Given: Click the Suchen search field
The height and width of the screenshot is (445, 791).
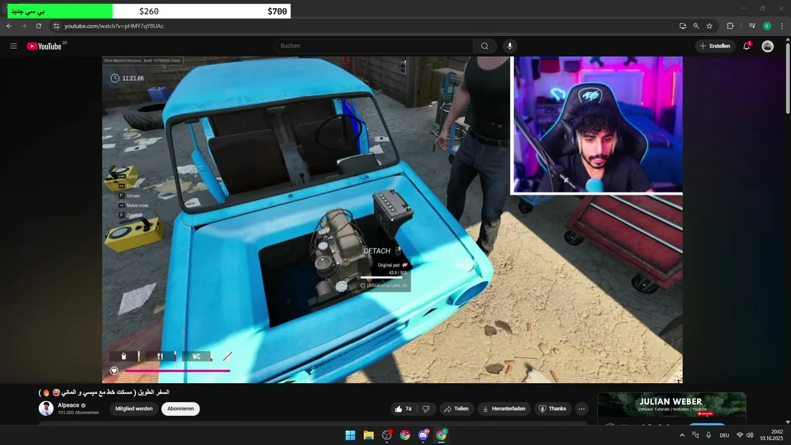Looking at the screenshot, I should coord(374,46).
